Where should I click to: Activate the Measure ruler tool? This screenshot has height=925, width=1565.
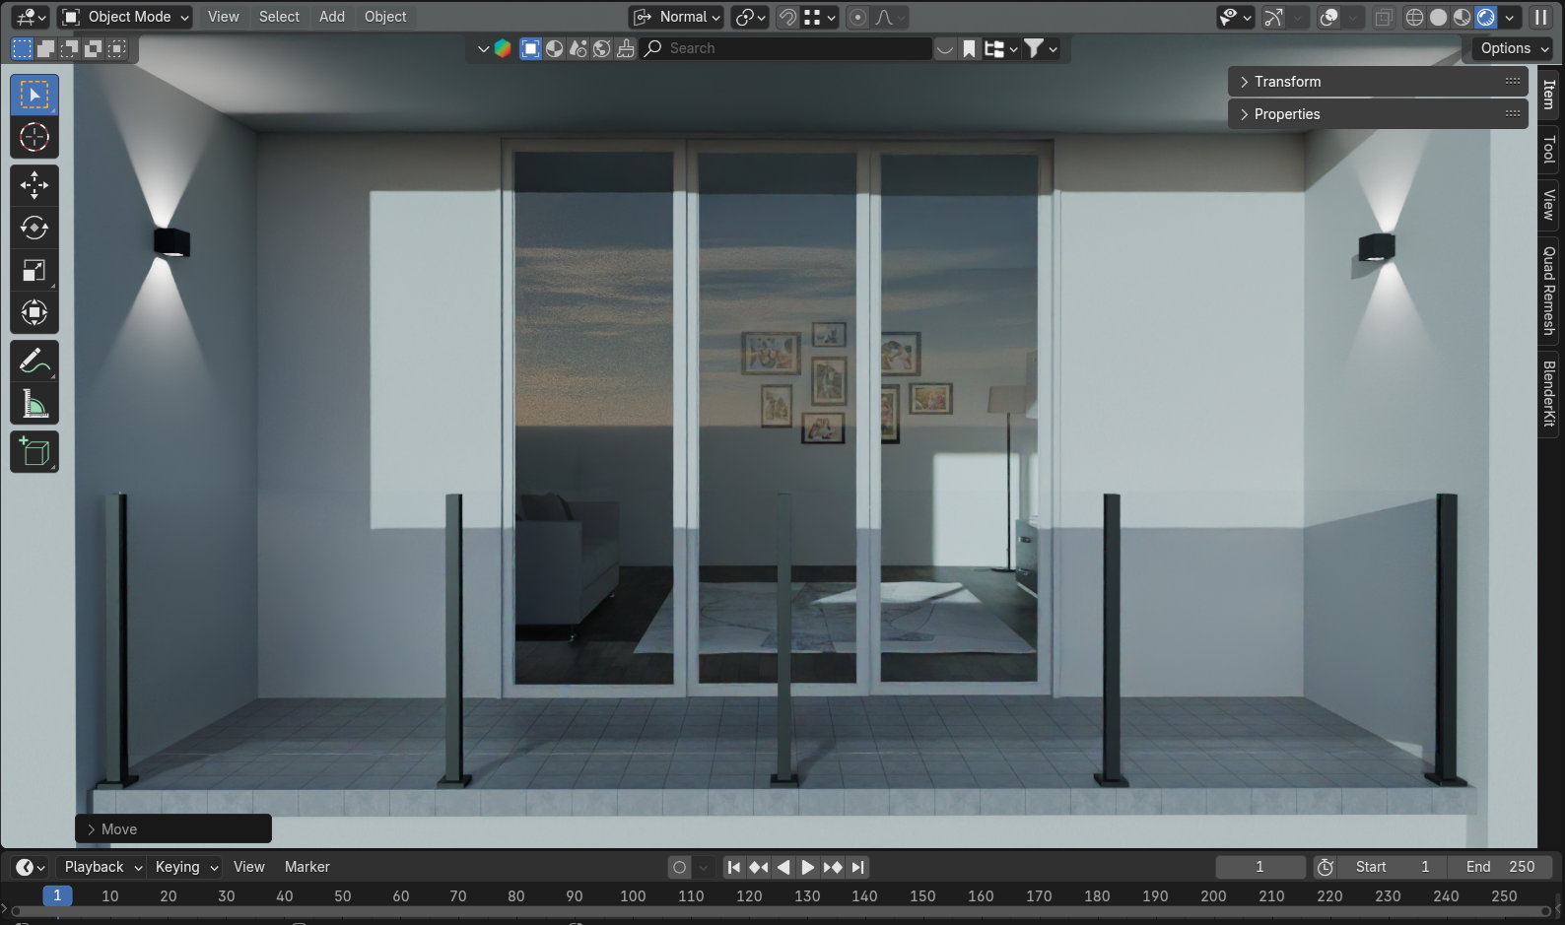[x=34, y=405]
